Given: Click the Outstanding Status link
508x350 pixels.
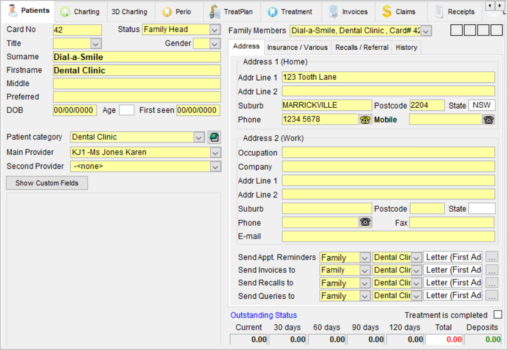Looking at the screenshot, I should pos(263,315).
